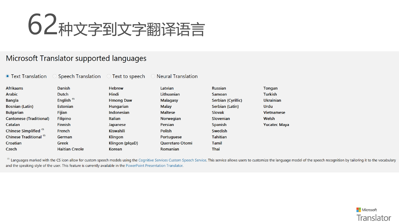Screen dimensions: 399x224
Task: Click Serbian (Cyrillic) entry
Action: tap(227, 100)
